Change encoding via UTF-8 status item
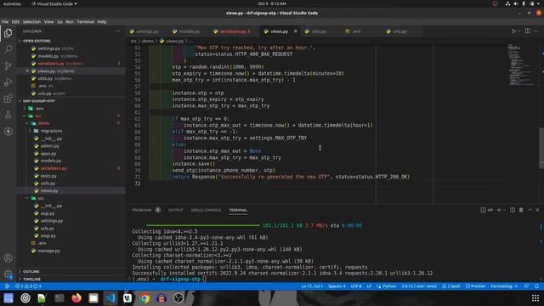The height and width of the screenshot is (306, 544). (356, 286)
